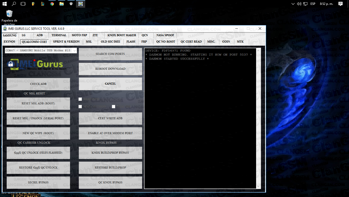
Task: Open the ZTE tab
Action: click(95, 35)
